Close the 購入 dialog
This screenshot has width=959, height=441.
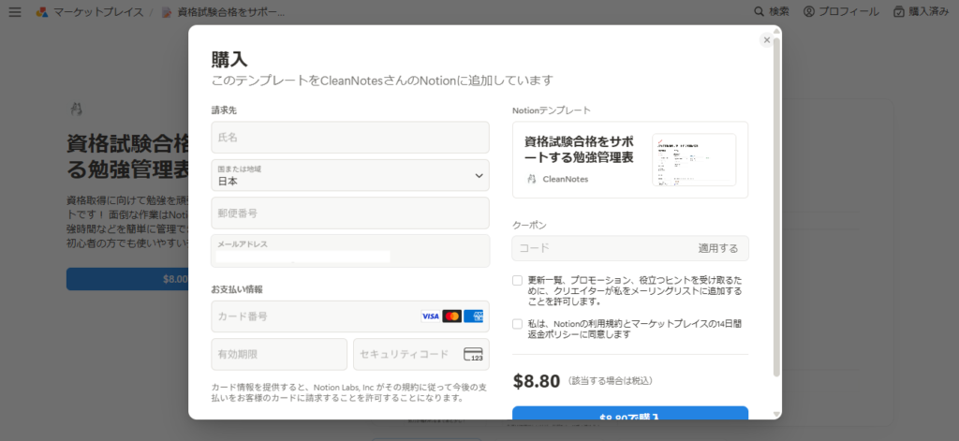(766, 39)
